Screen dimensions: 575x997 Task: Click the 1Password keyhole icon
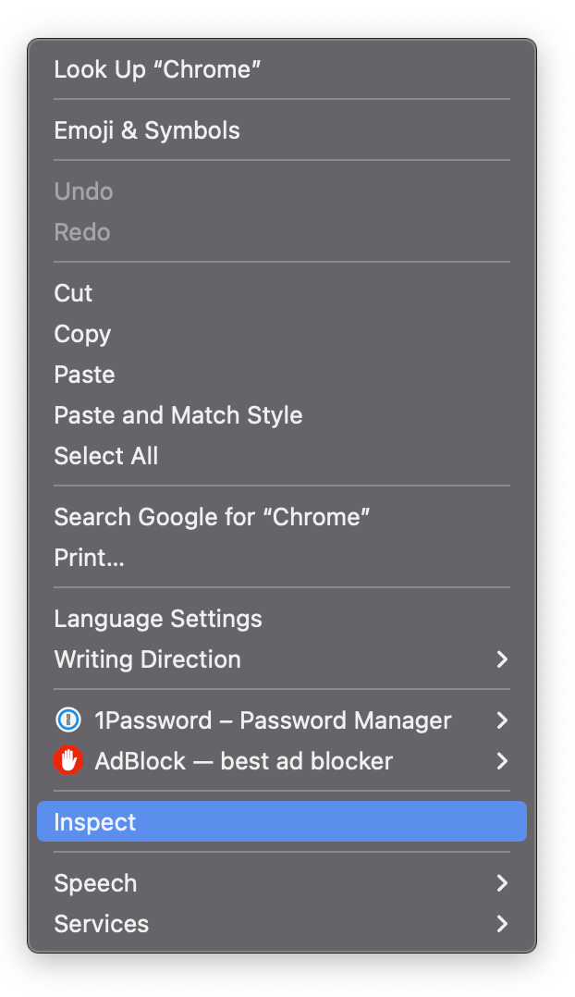click(x=68, y=720)
